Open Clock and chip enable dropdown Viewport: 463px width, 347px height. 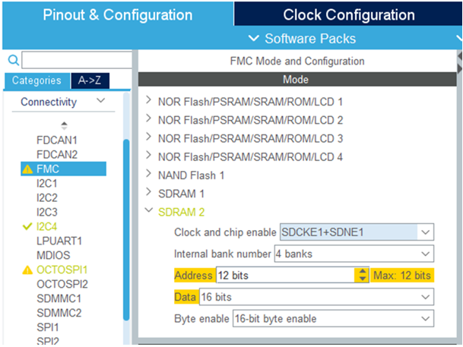coord(426,232)
